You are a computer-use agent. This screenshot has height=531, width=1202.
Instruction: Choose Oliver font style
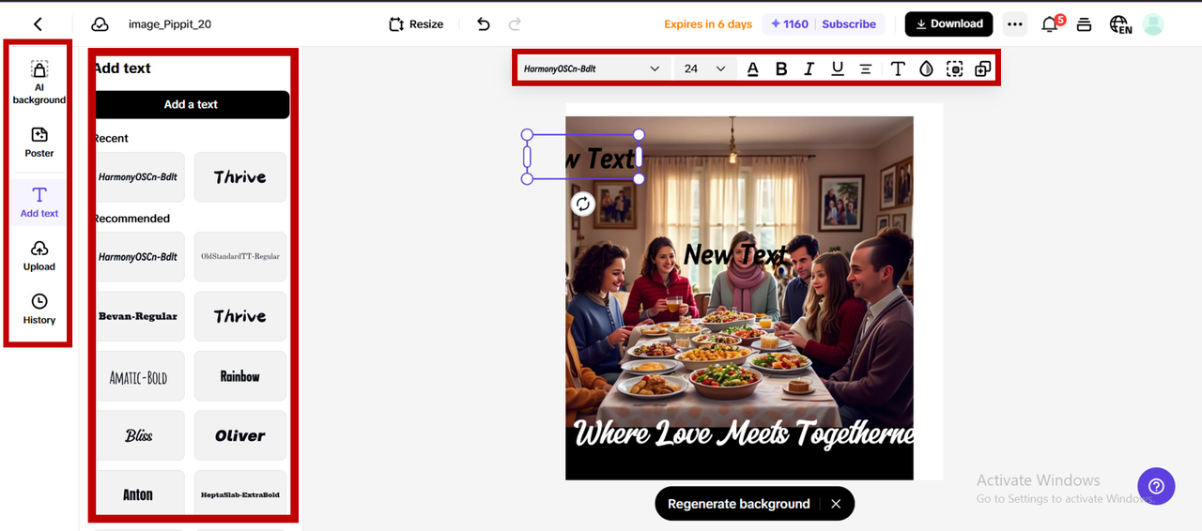click(240, 435)
